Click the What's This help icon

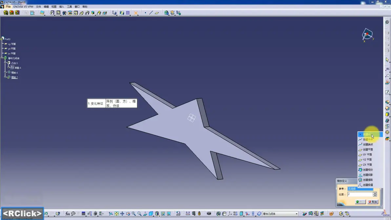pyautogui.click(x=58, y=213)
